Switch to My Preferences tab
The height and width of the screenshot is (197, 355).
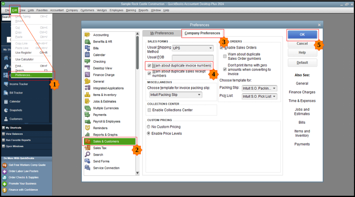click(x=162, y=33)
